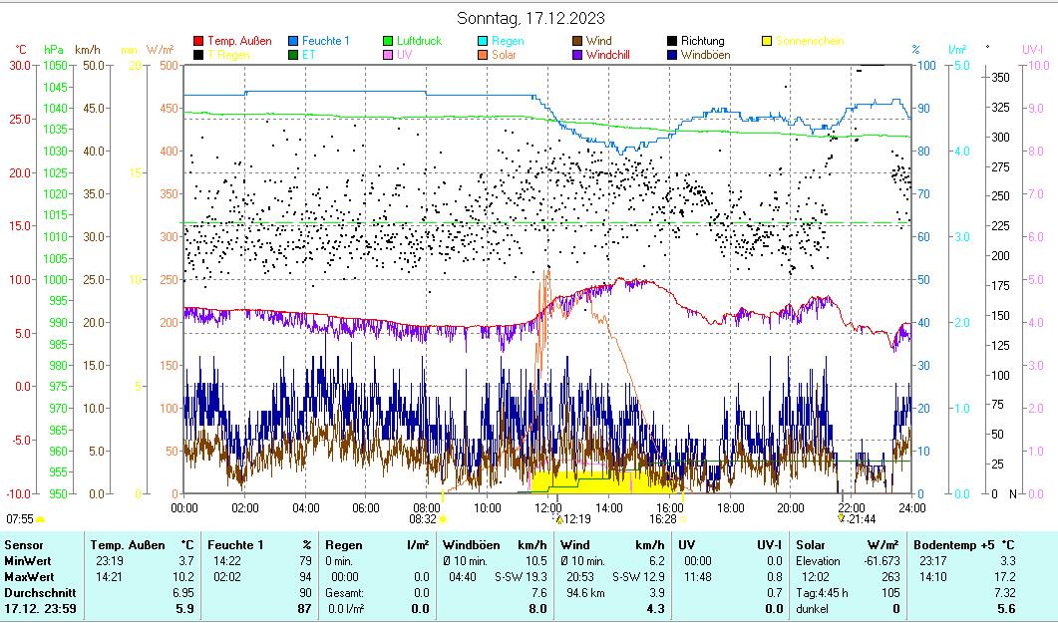Click the ground temperature maximum 17.2
The width and height of the screenshot is (1058, 623).
click(x=1005, y=577)
